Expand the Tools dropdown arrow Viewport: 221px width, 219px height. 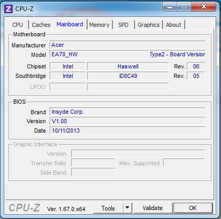(x=128, y=208)
